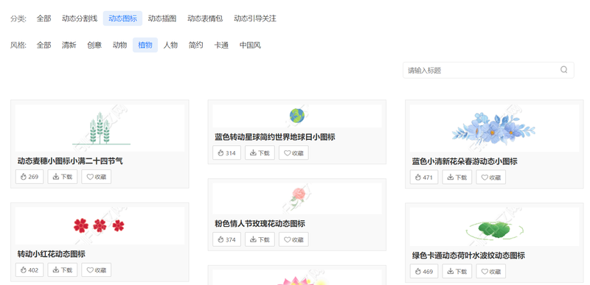
Task: Choose the 人物 style filter
Action: [170, 45]
